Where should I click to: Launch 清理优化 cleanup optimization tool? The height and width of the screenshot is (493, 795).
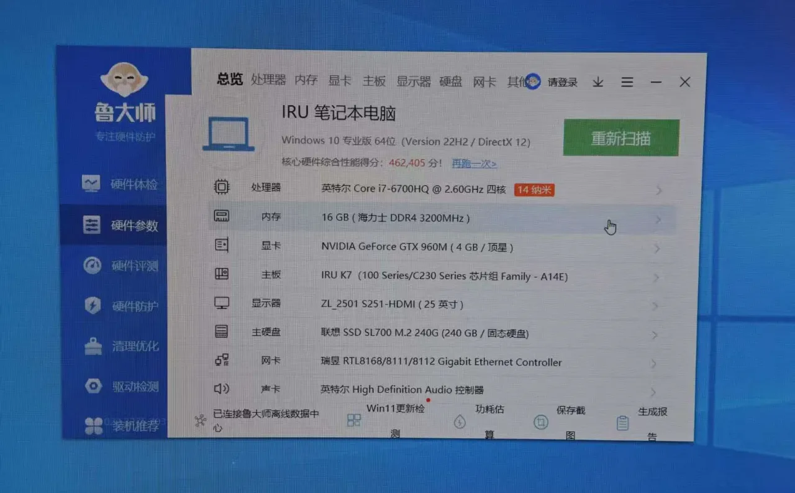click(118, 346)
